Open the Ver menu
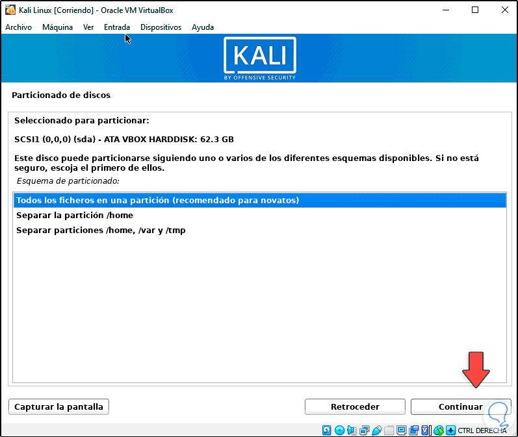 click(x=88, y=27)
